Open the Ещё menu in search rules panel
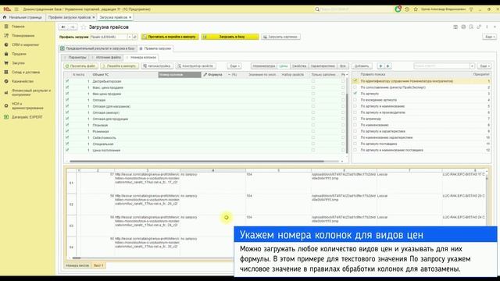Screen dimensions: 500x281 point(484,66)
